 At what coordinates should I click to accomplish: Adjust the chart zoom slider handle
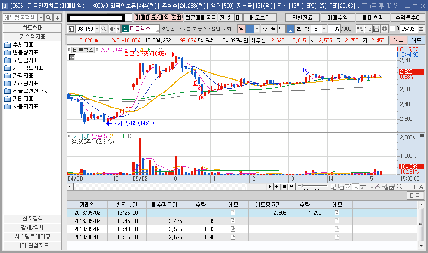pyautogui.click(x=302, y=186)
